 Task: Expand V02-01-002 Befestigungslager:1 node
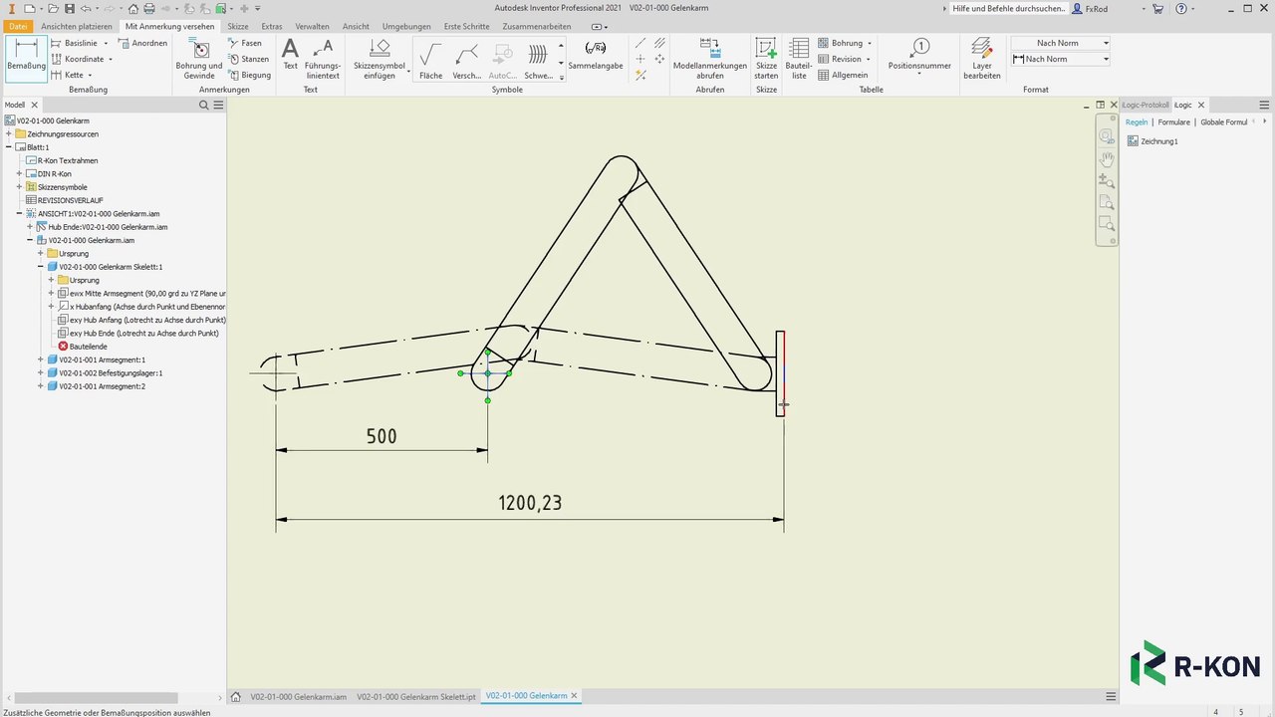click(x=41, y=373)
